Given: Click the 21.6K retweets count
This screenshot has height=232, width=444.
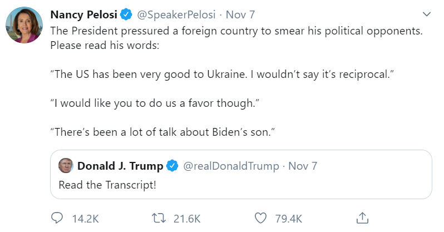Looking at the screenshot, I should click(188, 218).
